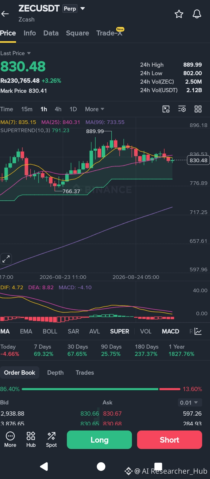Open the Trade-X tab
The height and width of the screenshot is (479, 210).
pos(110,33)
